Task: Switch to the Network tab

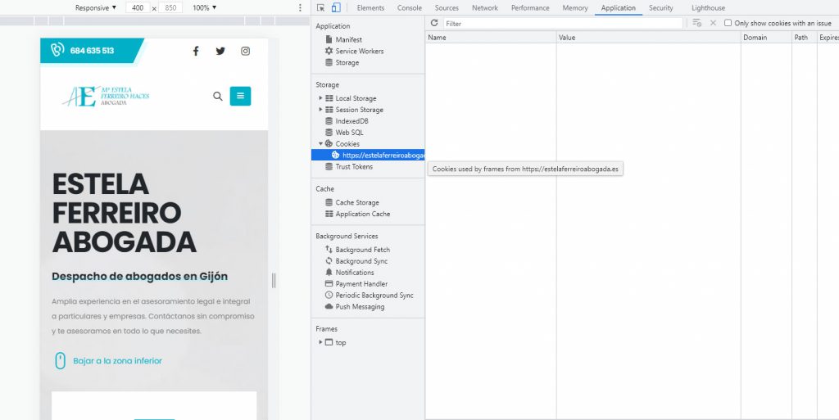Action: (x=485, y=8)
